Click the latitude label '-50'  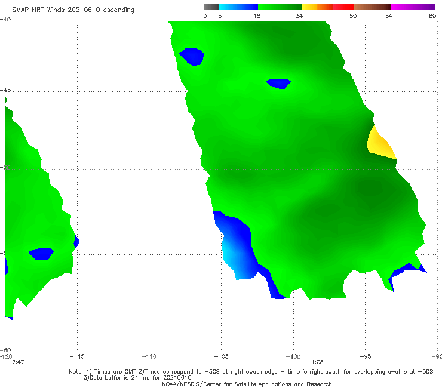coord(5,167)
